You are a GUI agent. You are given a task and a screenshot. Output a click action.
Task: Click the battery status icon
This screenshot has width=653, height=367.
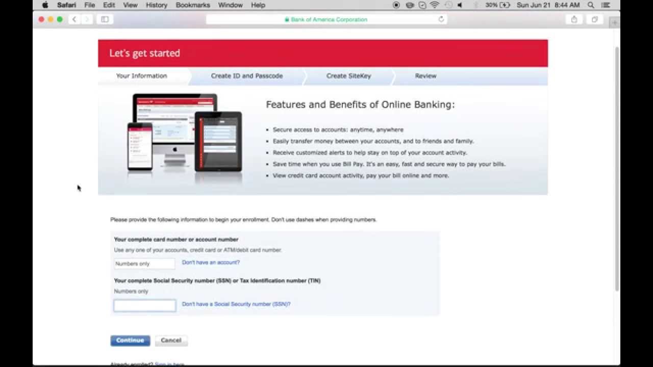[505, 5]
